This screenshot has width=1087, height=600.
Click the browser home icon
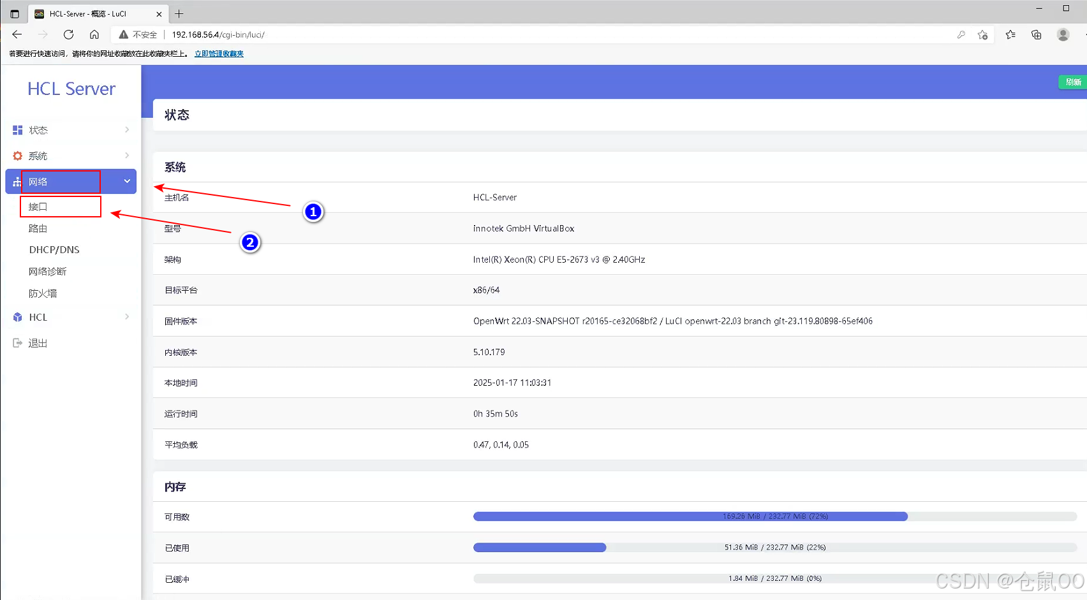click(x=94, y=34)
